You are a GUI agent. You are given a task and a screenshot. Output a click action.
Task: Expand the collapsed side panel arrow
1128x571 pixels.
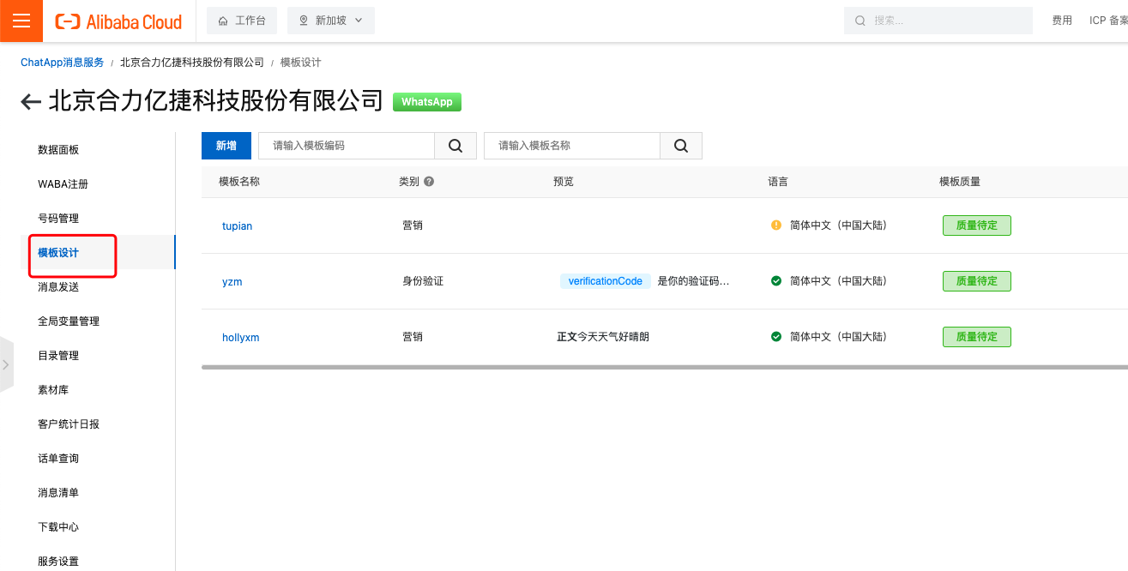(6, 364)
